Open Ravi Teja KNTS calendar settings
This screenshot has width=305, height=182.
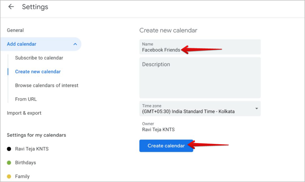click(x=32, y=149)
